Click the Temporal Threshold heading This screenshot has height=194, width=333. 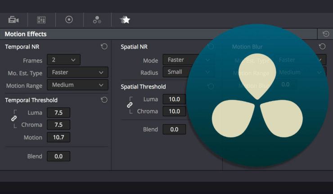click(31, 100)
